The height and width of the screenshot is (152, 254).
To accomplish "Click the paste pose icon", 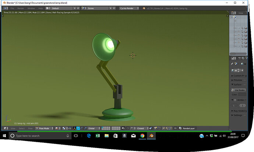I will point(167,128).
